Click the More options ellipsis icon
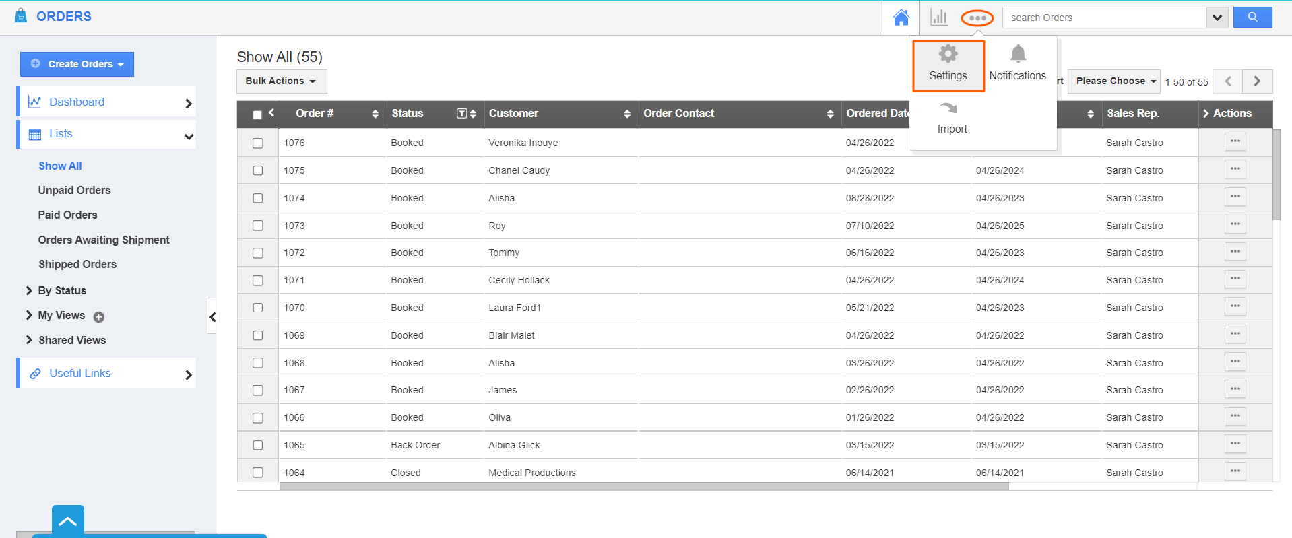 pyautogui.click(x=977, y=18)
